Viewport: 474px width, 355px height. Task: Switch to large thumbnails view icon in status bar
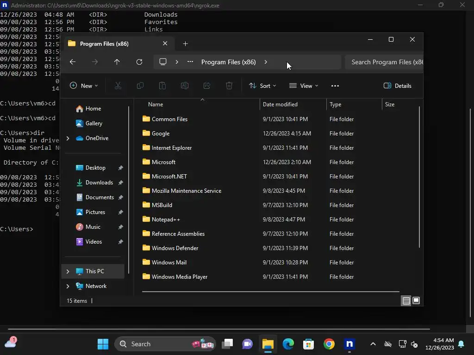(x=416, y=300)
